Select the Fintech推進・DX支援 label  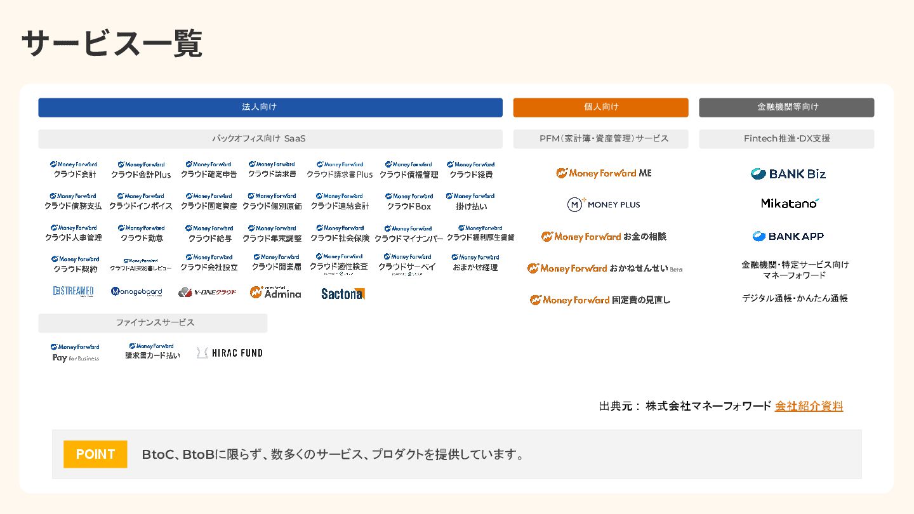786,139
